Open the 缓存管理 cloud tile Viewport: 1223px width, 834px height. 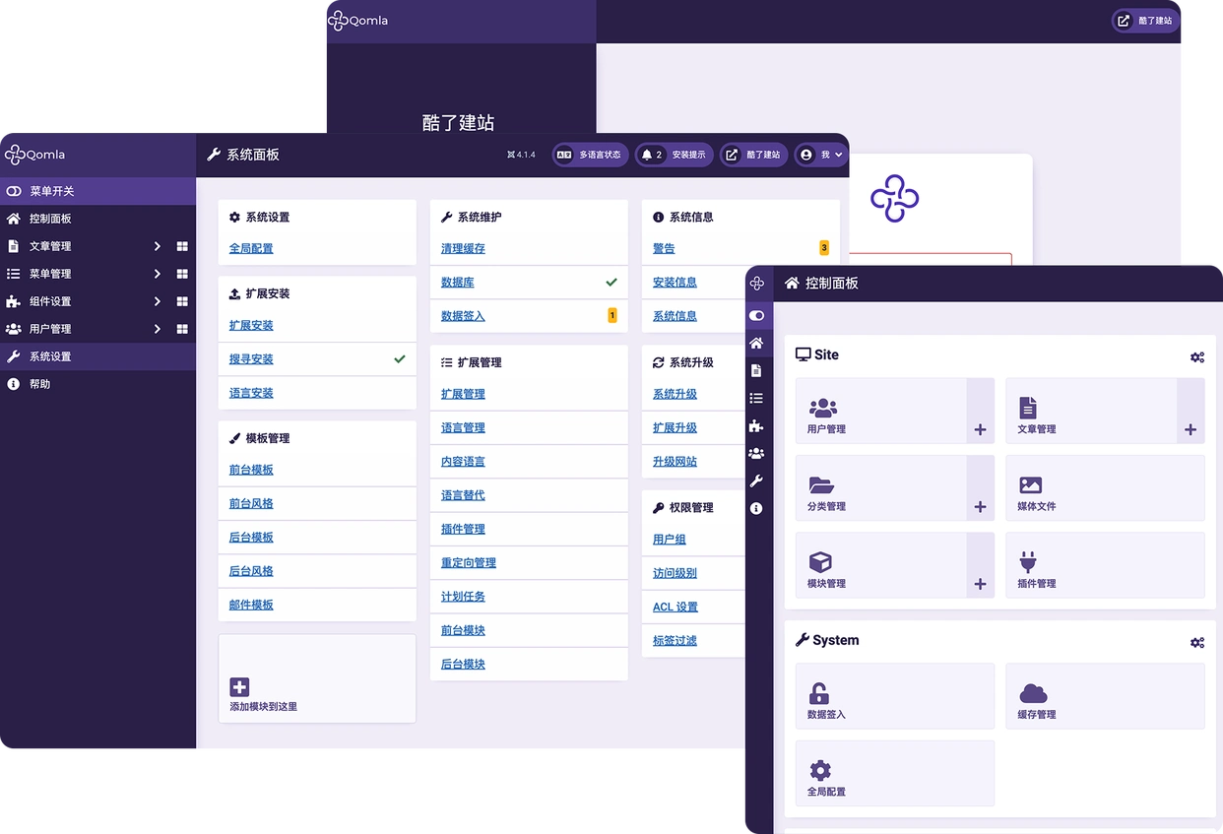[1105, 696]
